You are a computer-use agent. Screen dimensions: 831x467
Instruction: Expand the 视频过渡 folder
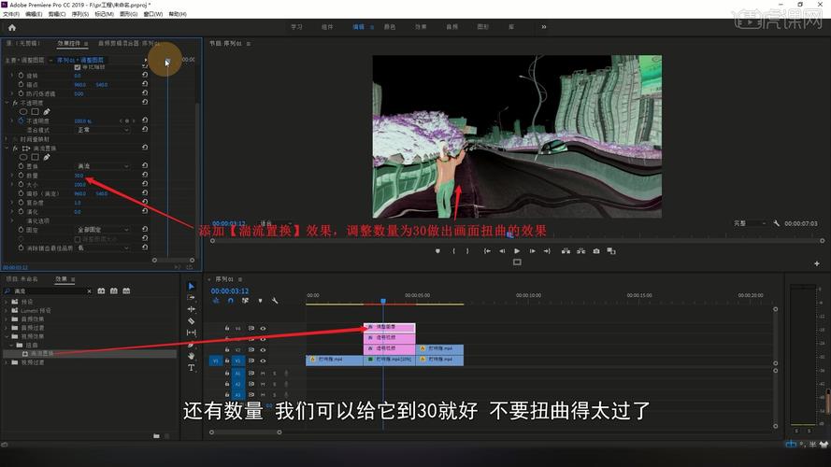click(7, 362)
